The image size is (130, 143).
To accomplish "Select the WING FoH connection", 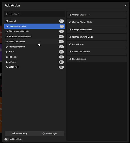I will [34, 67].
